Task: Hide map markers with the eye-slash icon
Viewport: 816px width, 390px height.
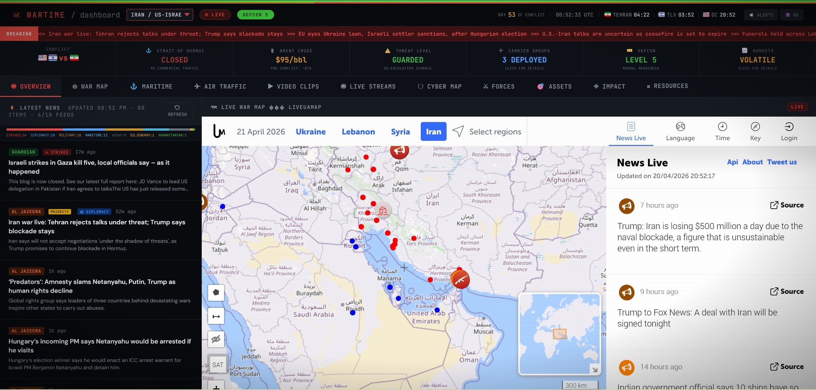Action: [x=216, y=339]
